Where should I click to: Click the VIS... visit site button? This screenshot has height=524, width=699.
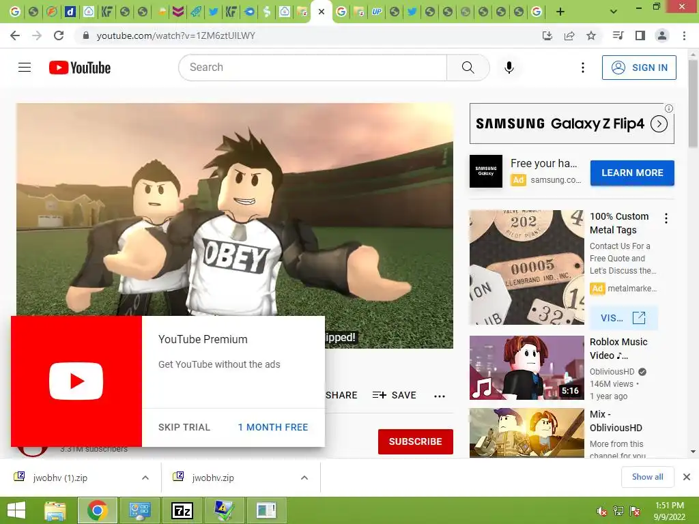coord(623,318)
